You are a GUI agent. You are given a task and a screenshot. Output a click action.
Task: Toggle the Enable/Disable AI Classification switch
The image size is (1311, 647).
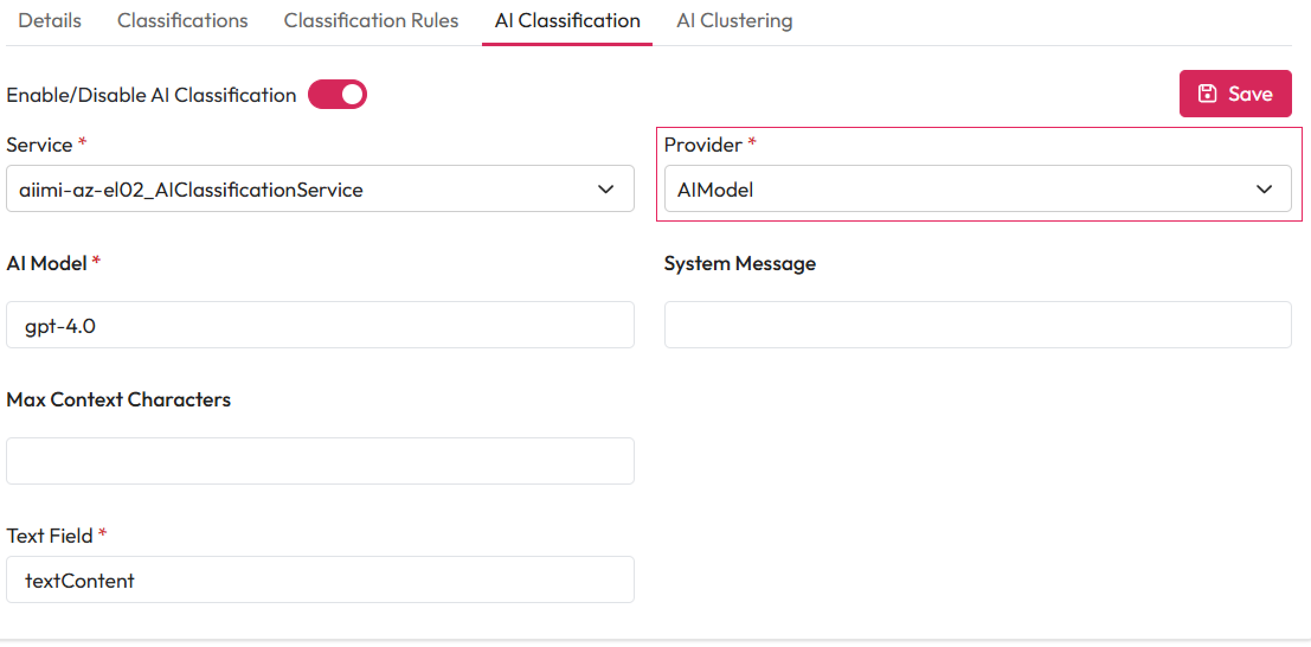[338, 95]
